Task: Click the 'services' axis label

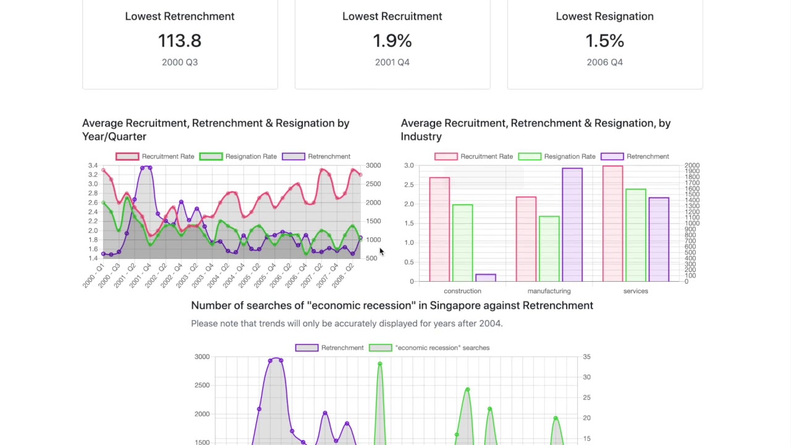Action: click(x=636, y=291)
